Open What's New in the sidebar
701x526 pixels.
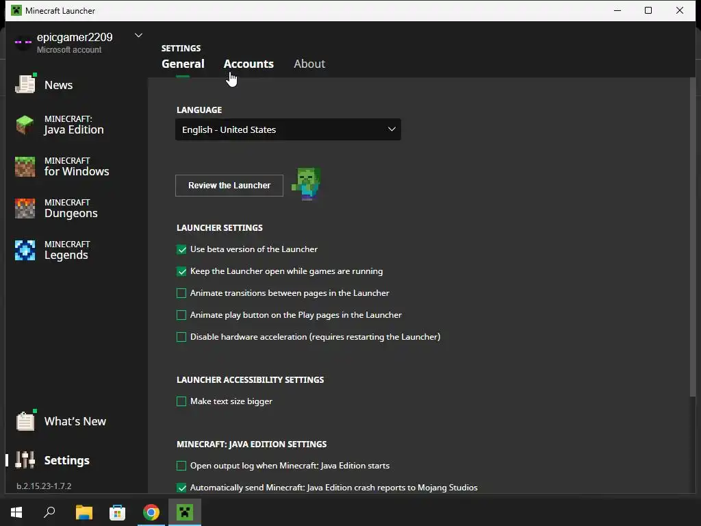click(x=75, y=421)
